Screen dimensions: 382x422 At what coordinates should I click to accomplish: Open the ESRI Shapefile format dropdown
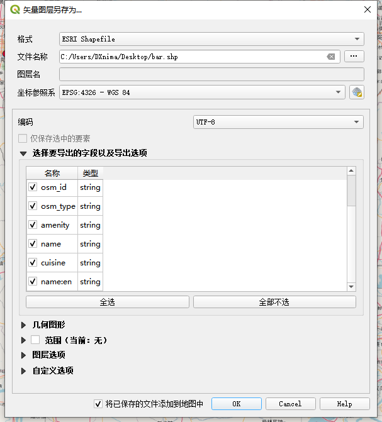[x=211, y=39]
